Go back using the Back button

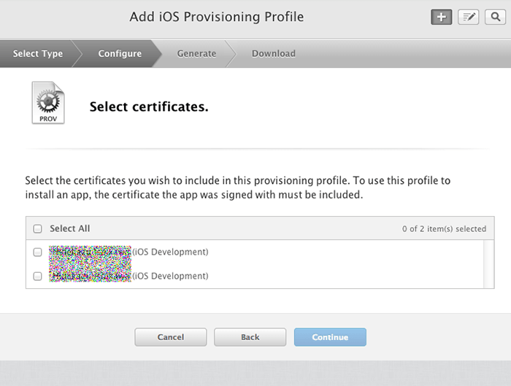(250, 337)
